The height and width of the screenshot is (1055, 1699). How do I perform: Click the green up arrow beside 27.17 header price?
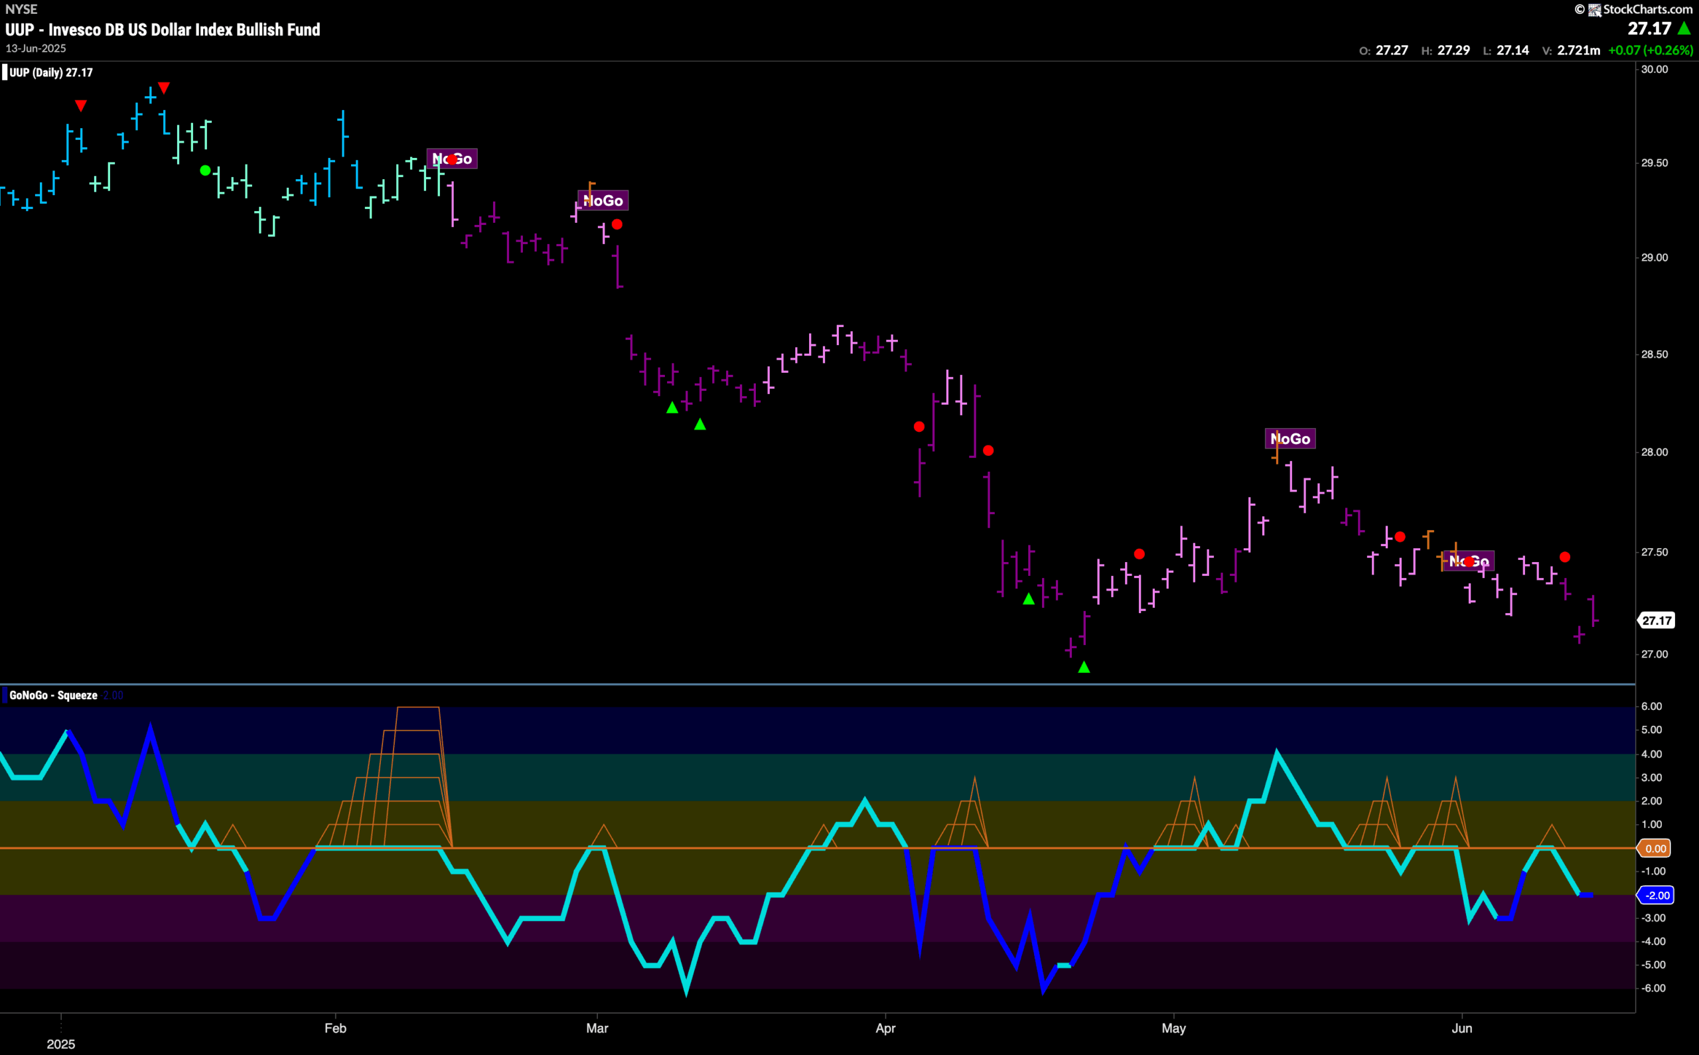[x=1685, y=29]
